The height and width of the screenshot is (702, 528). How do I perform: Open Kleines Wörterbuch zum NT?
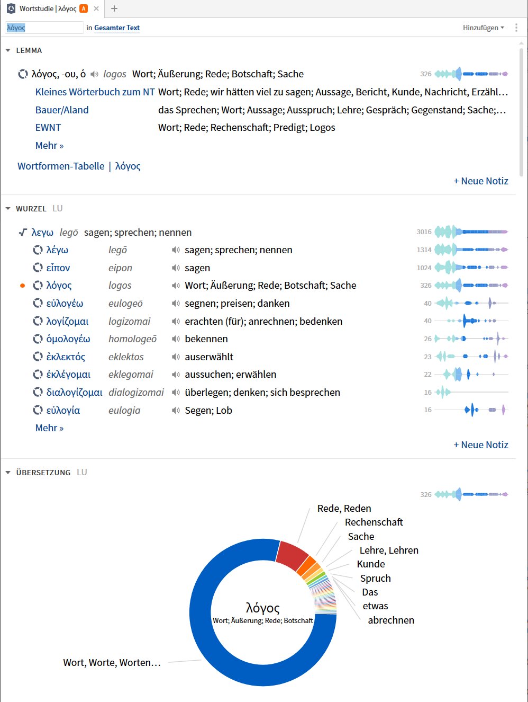(x=95, y=92)
